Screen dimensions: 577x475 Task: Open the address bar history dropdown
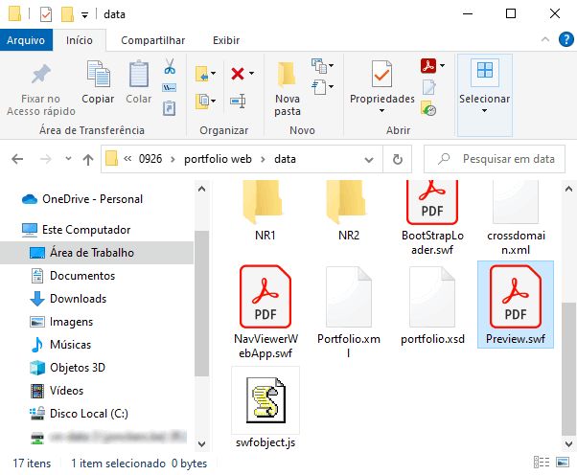pyautogui.click(x=369, y=160)
